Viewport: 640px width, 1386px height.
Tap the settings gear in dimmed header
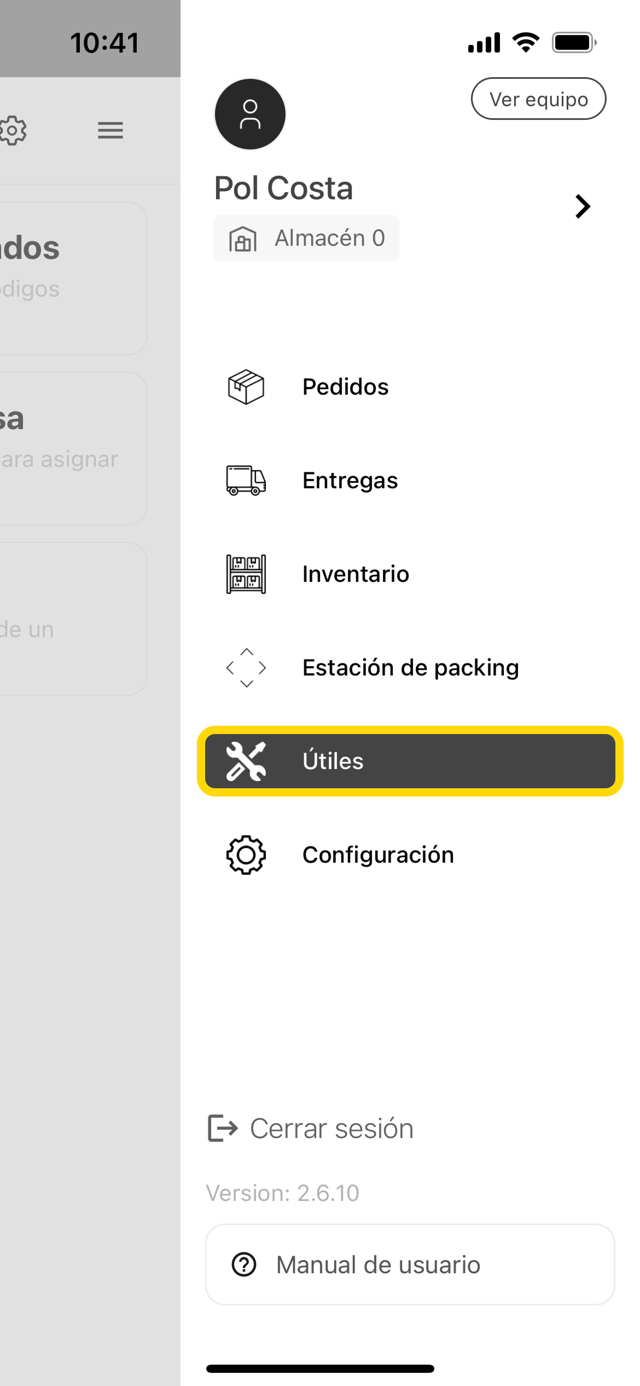coord(13,130)
